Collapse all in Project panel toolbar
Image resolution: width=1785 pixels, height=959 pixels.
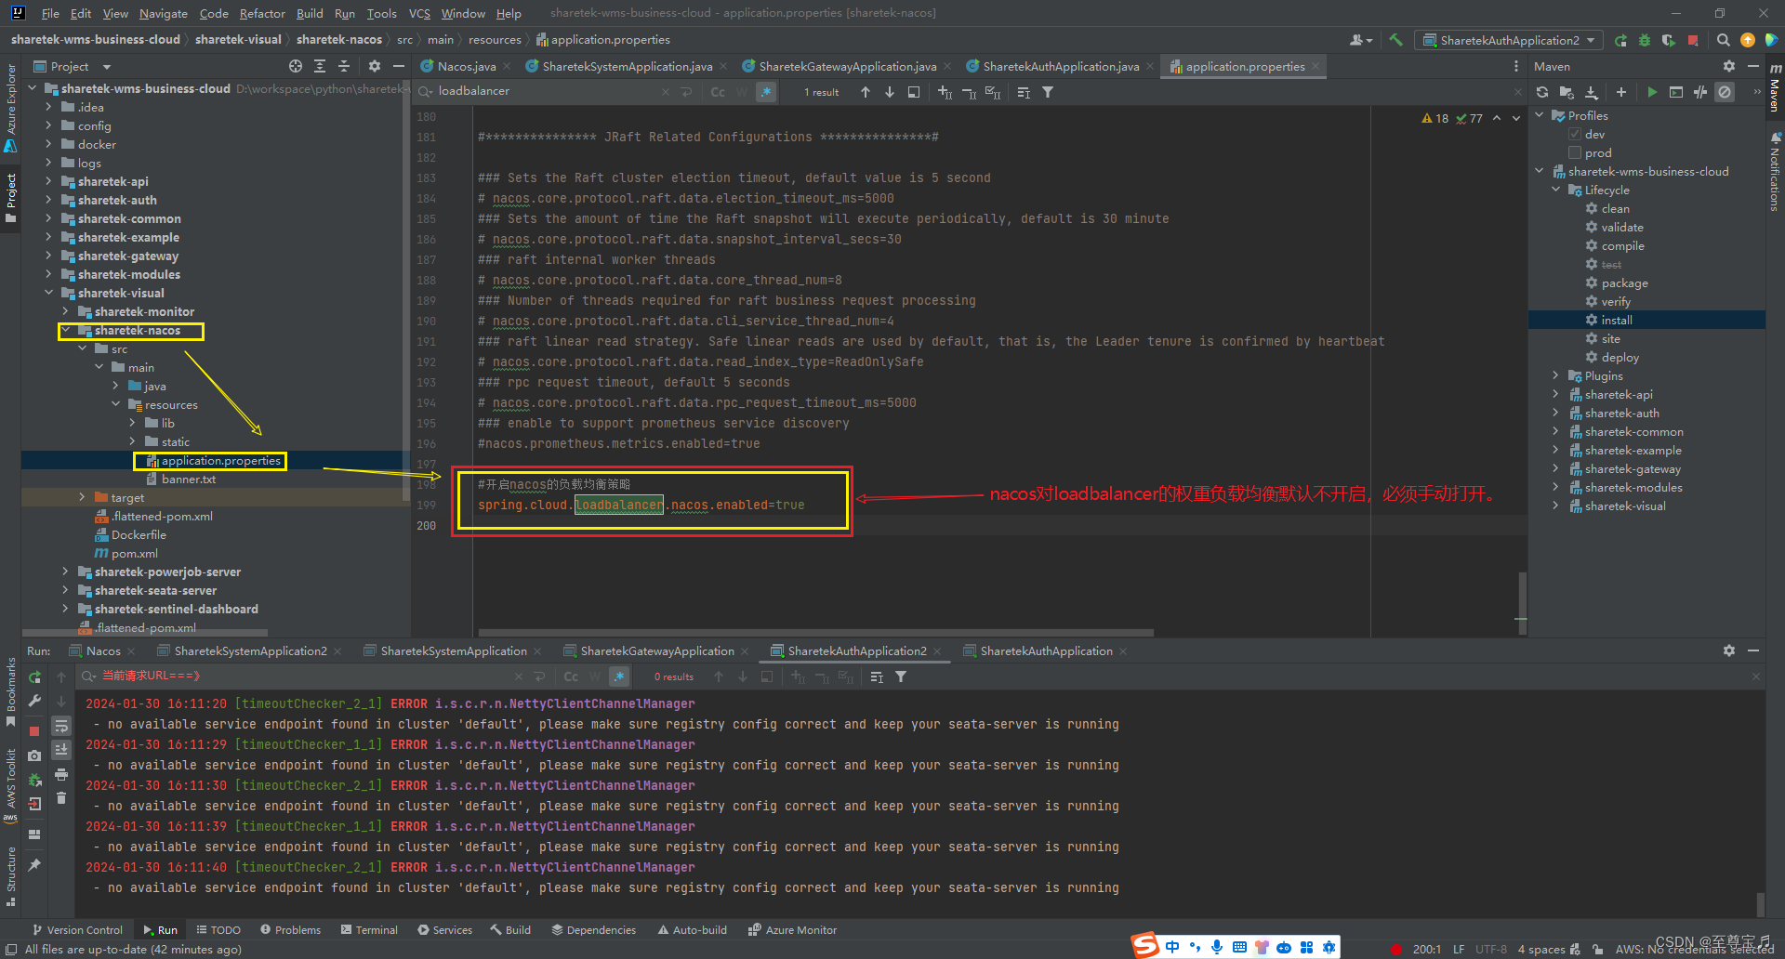coord(344,66)
